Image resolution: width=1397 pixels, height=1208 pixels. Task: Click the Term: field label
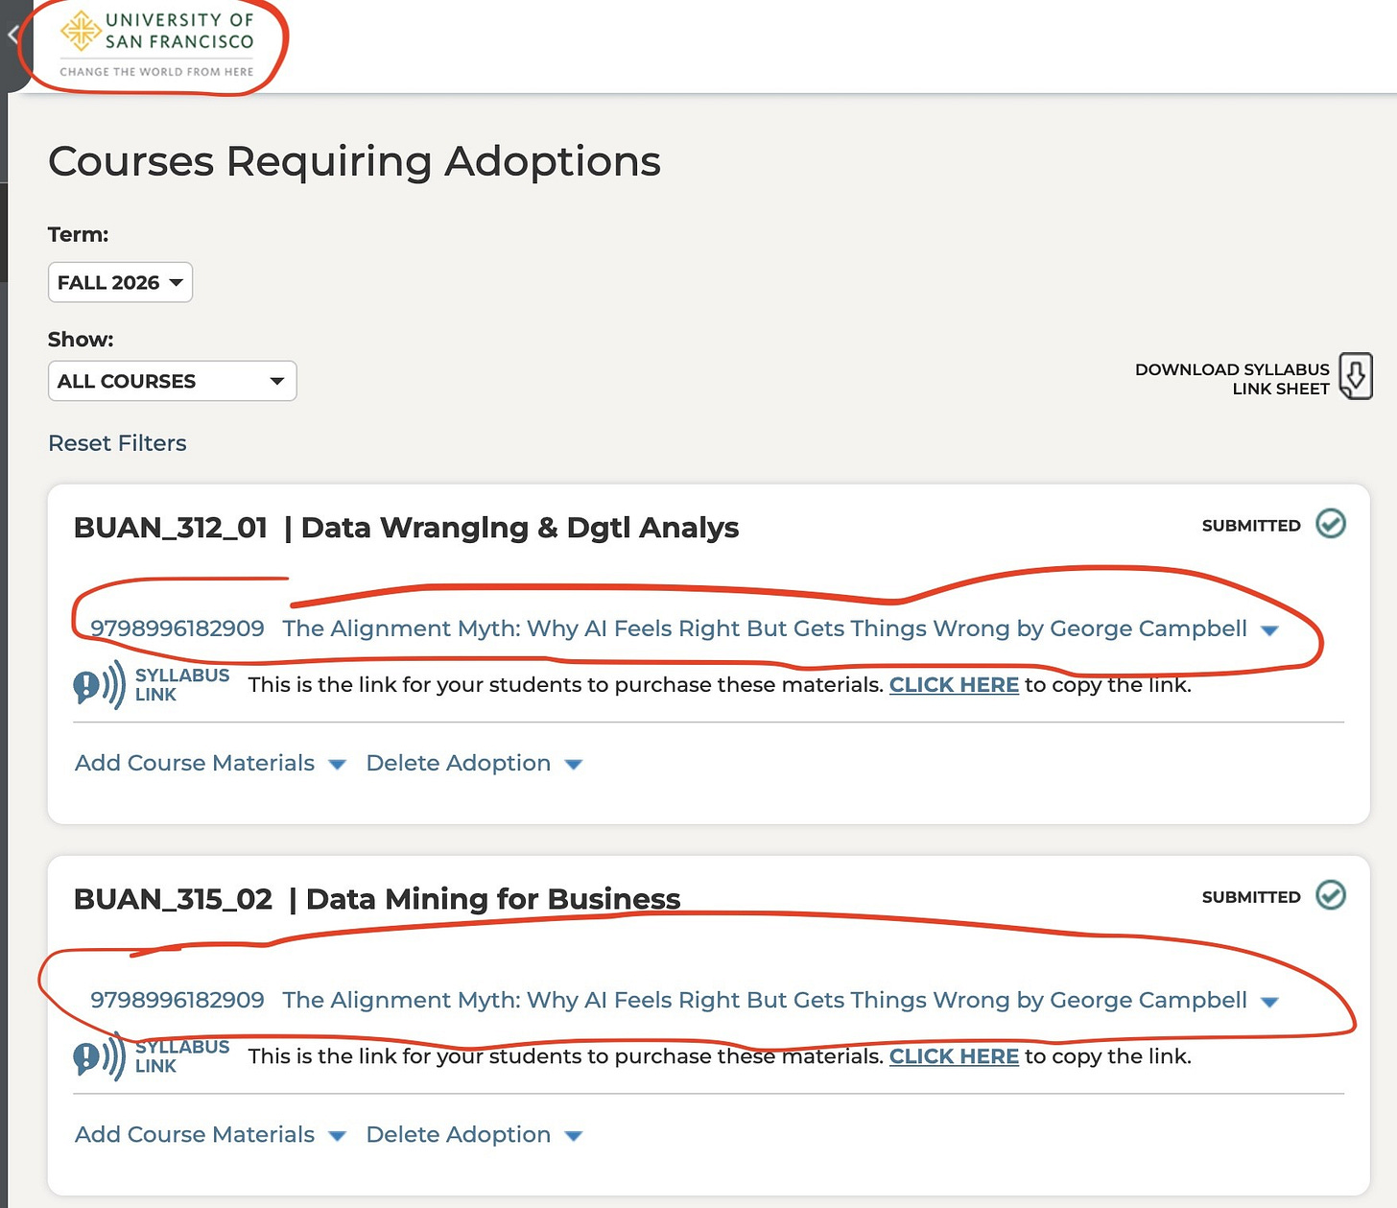pos(79,234)
